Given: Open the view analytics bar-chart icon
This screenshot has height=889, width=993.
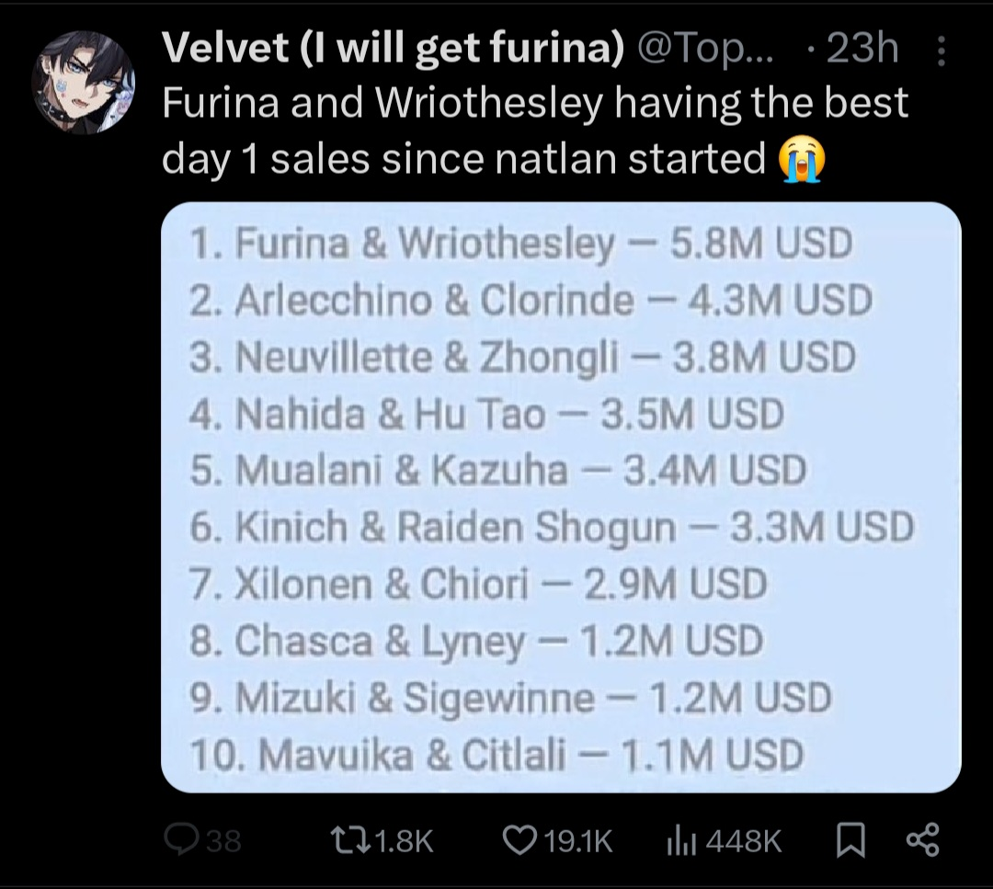Looking at the screenshot, I should [x=679, y=838].
